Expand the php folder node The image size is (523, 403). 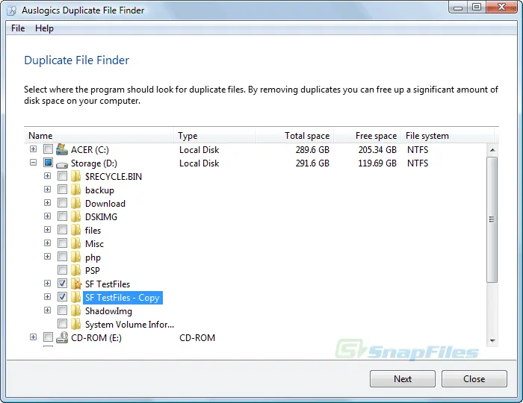(x=47, y=257)
